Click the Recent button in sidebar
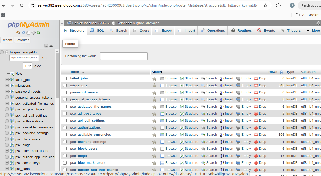This screenshot has width=321, height=176. (7, 40)
